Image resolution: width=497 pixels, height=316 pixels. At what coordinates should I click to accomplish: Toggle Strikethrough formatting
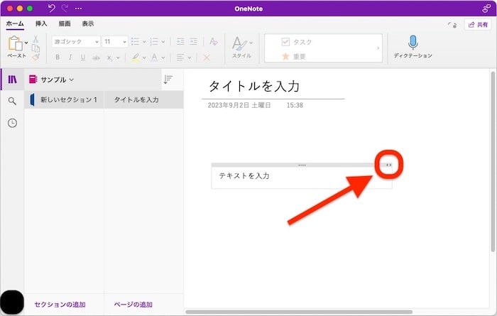(96, 58)
